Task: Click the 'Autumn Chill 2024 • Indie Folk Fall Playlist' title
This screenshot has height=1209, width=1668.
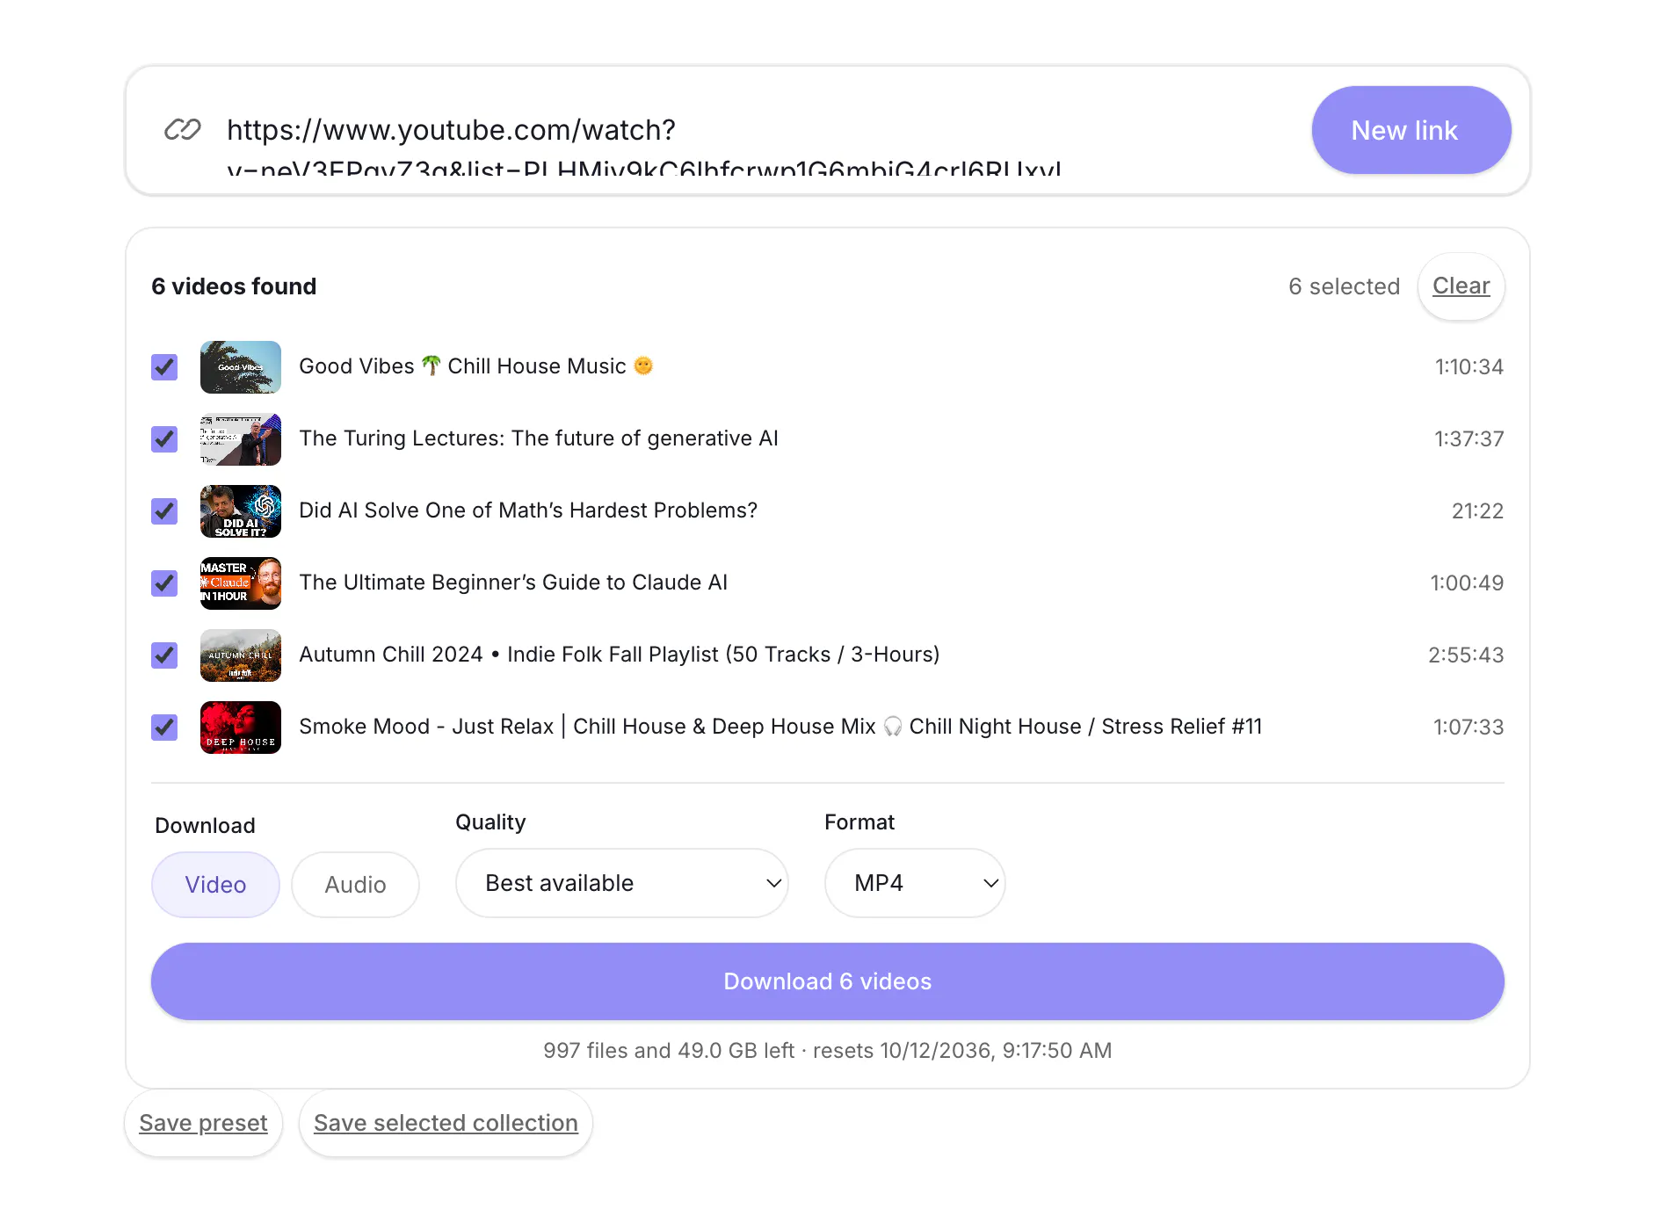Action: (620, 655)
